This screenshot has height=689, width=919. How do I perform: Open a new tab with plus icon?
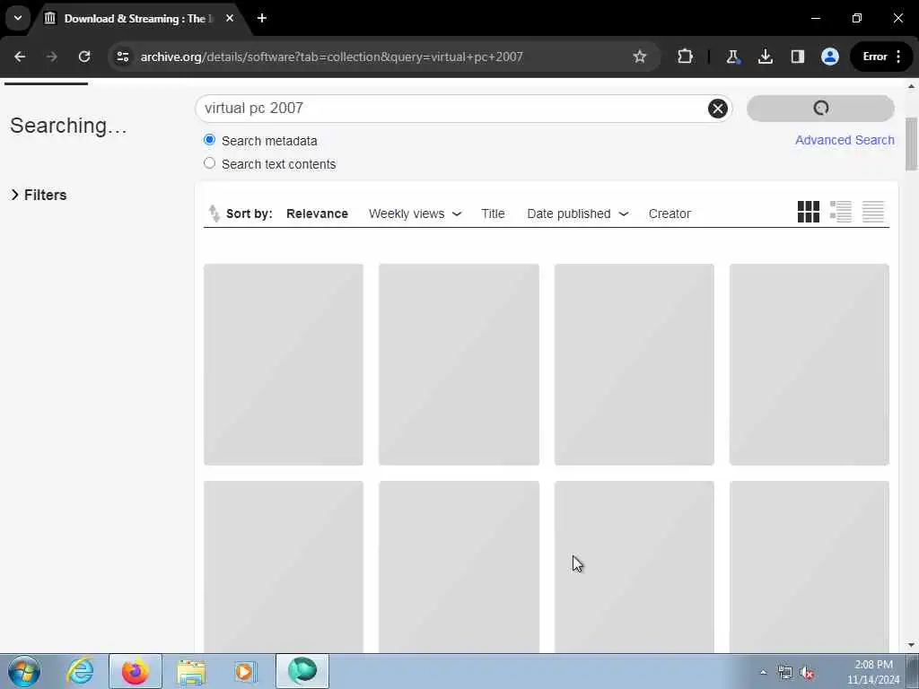tap(262, 18)
